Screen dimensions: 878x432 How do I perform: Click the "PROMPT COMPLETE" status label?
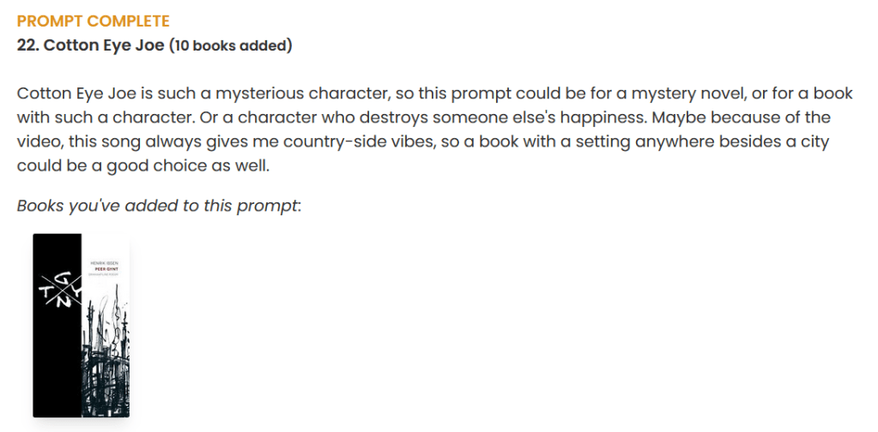tap(94, 21)
